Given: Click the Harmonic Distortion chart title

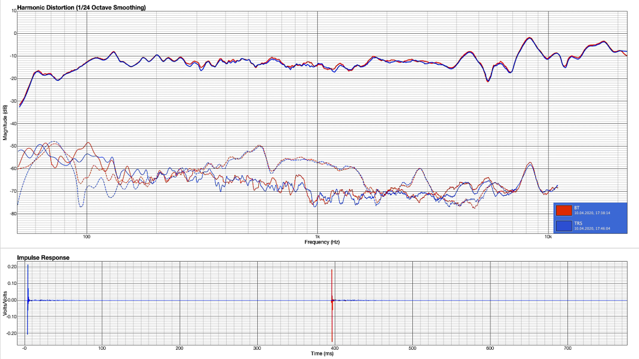Looking at the screenshot, I should (x=81, y=7).
